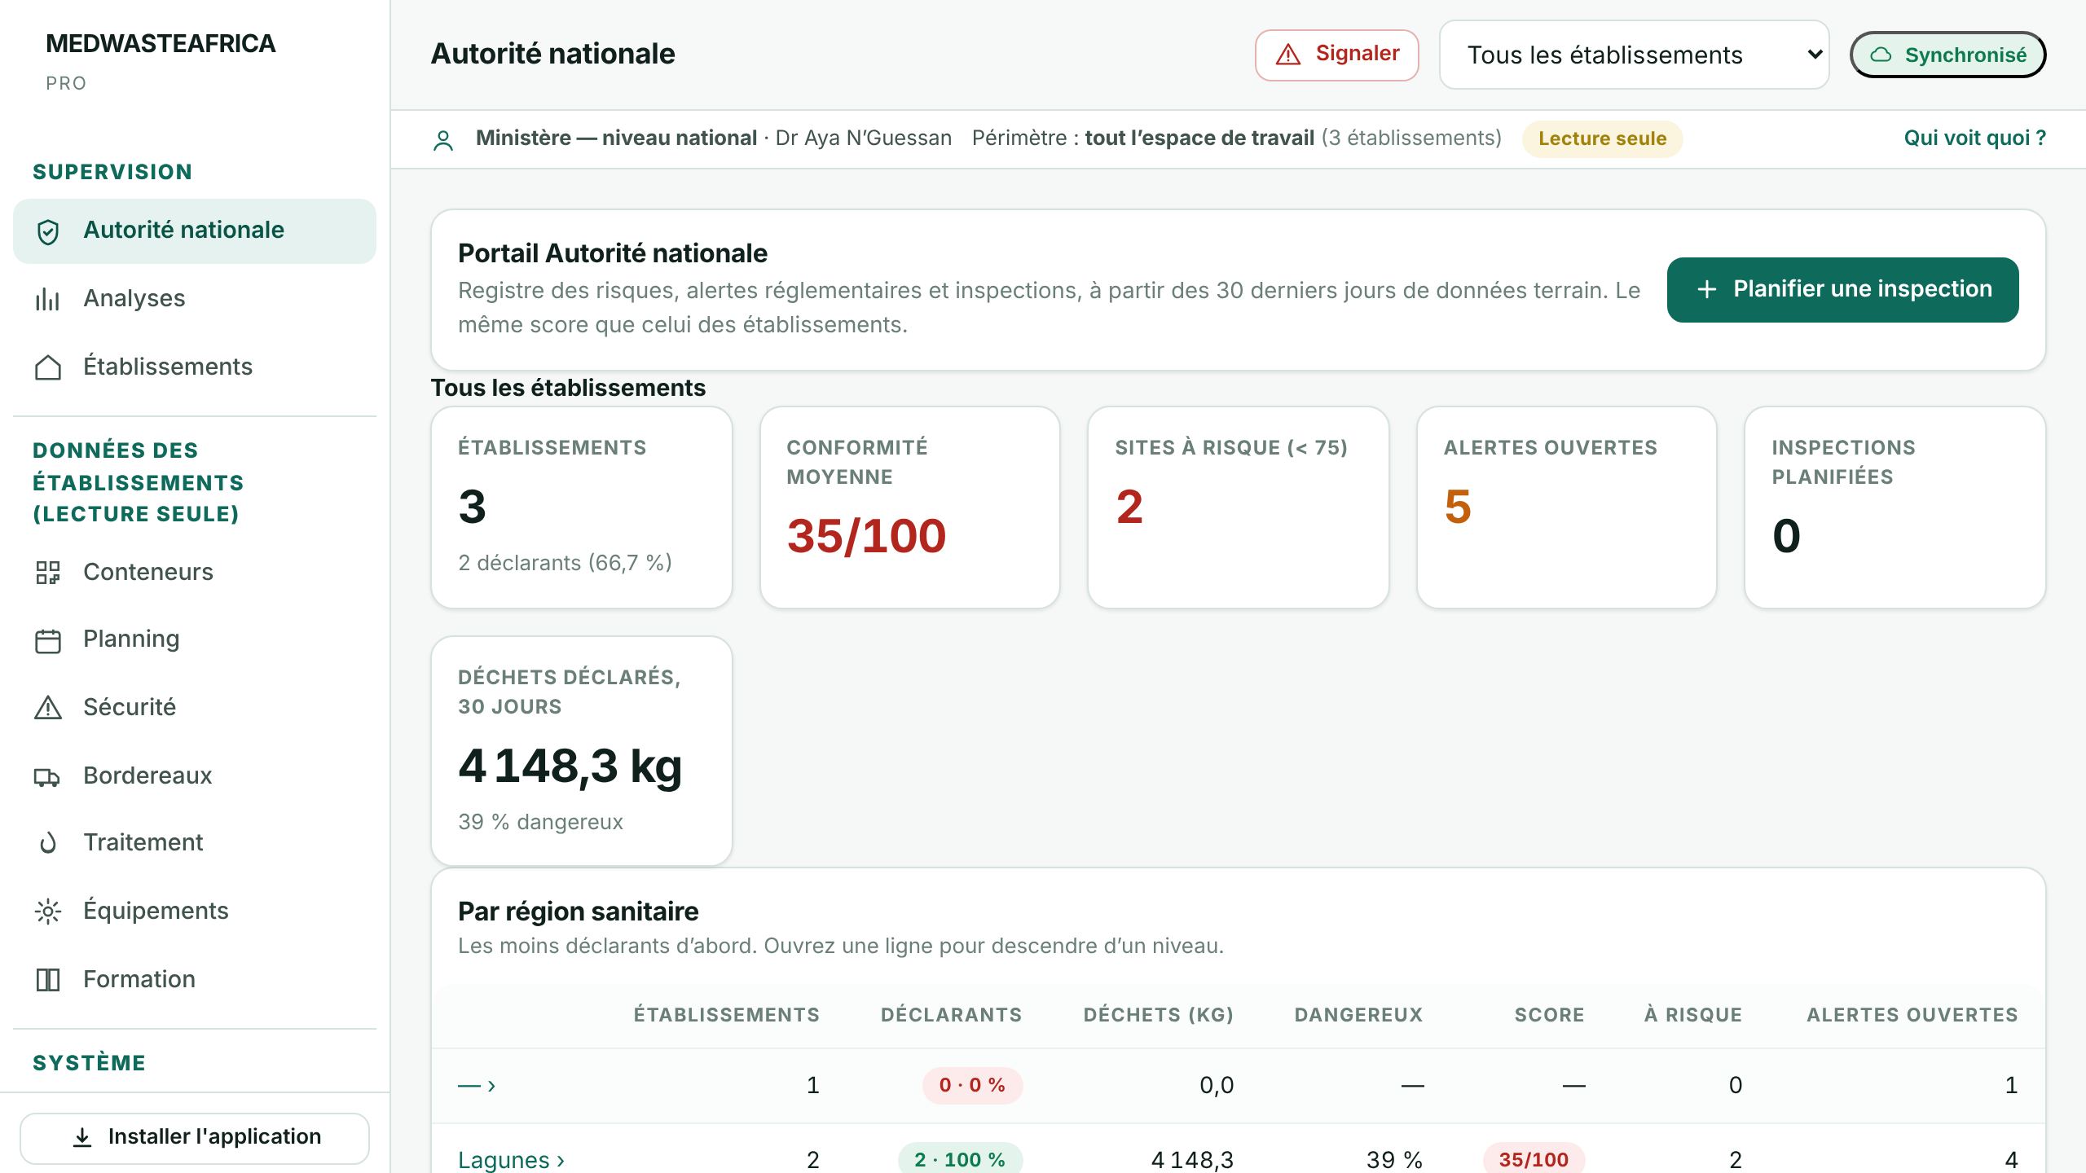Image resolution: width=2086 pixels, height=1173 pixels.
Task: Click the Sites à risque card
Action: tap(1239, 507)
